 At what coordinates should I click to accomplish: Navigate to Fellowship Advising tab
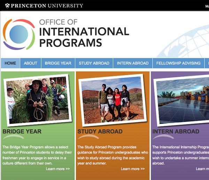click(178, 63)
